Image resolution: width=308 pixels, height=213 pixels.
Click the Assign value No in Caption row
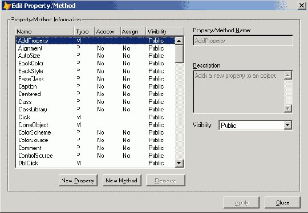[127, 86]
